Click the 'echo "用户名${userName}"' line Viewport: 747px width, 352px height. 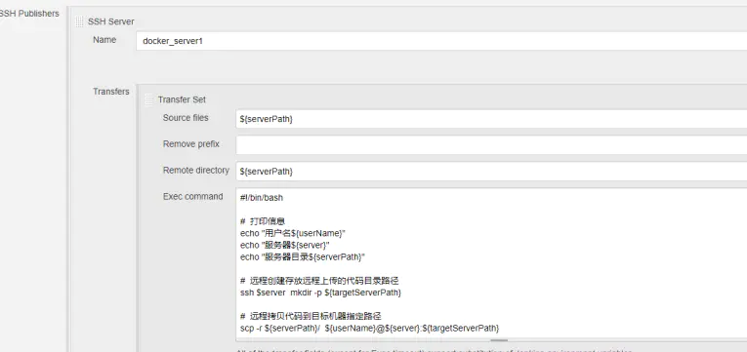pos(293,233)
